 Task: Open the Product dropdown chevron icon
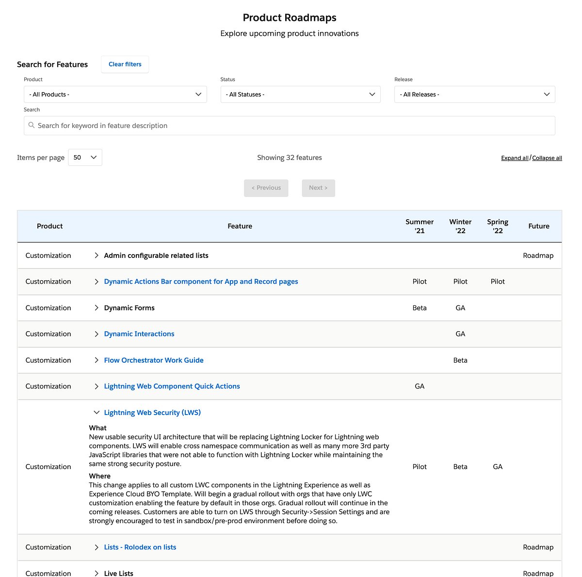[x=198, y=94]
